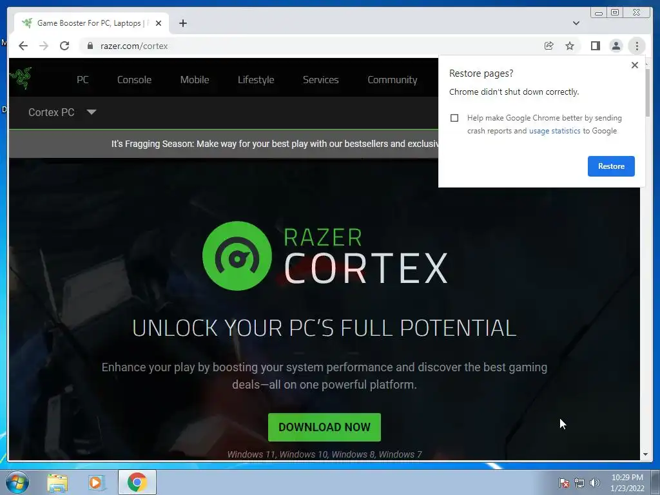Viewport: 660px width, 495px height.
Task: Click the volume speaker tray icon
Action: [594, 483]
